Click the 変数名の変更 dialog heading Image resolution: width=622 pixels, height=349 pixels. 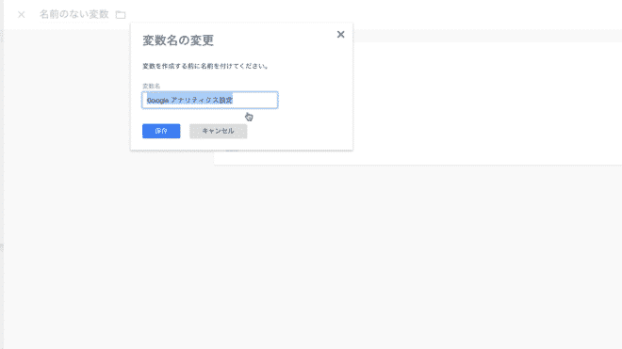click(178, 40)
